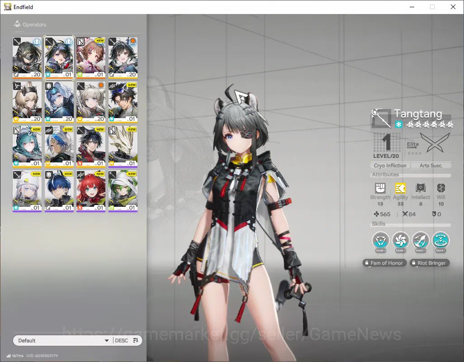
Task: Select the blue-haired wolf operator card
Action: (x=59, y=102)
